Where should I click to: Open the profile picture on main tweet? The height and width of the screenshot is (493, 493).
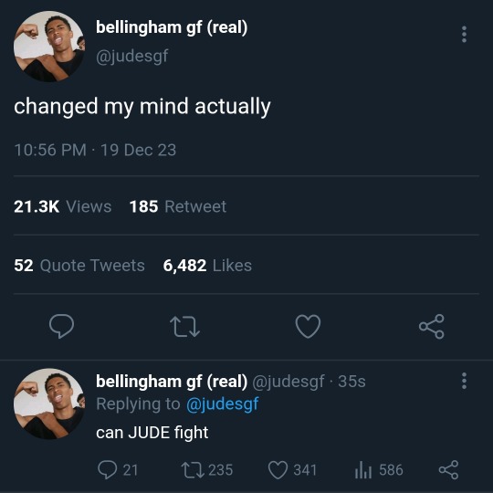(x=49, y=47)
